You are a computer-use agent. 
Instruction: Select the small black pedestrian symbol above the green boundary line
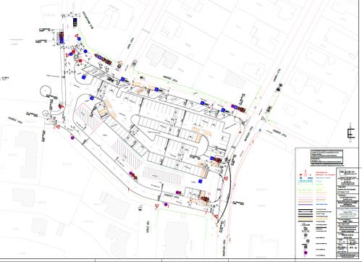(x=142, y=77)
